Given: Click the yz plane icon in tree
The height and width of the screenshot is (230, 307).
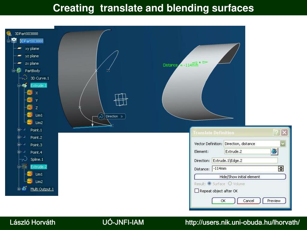Looking at the screenshot, I should coord(19,56).
